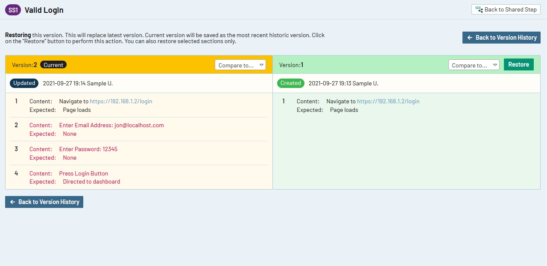Click the SS1 purple badge icon
This screenshot has width=547, height=266.
point(13,10)
